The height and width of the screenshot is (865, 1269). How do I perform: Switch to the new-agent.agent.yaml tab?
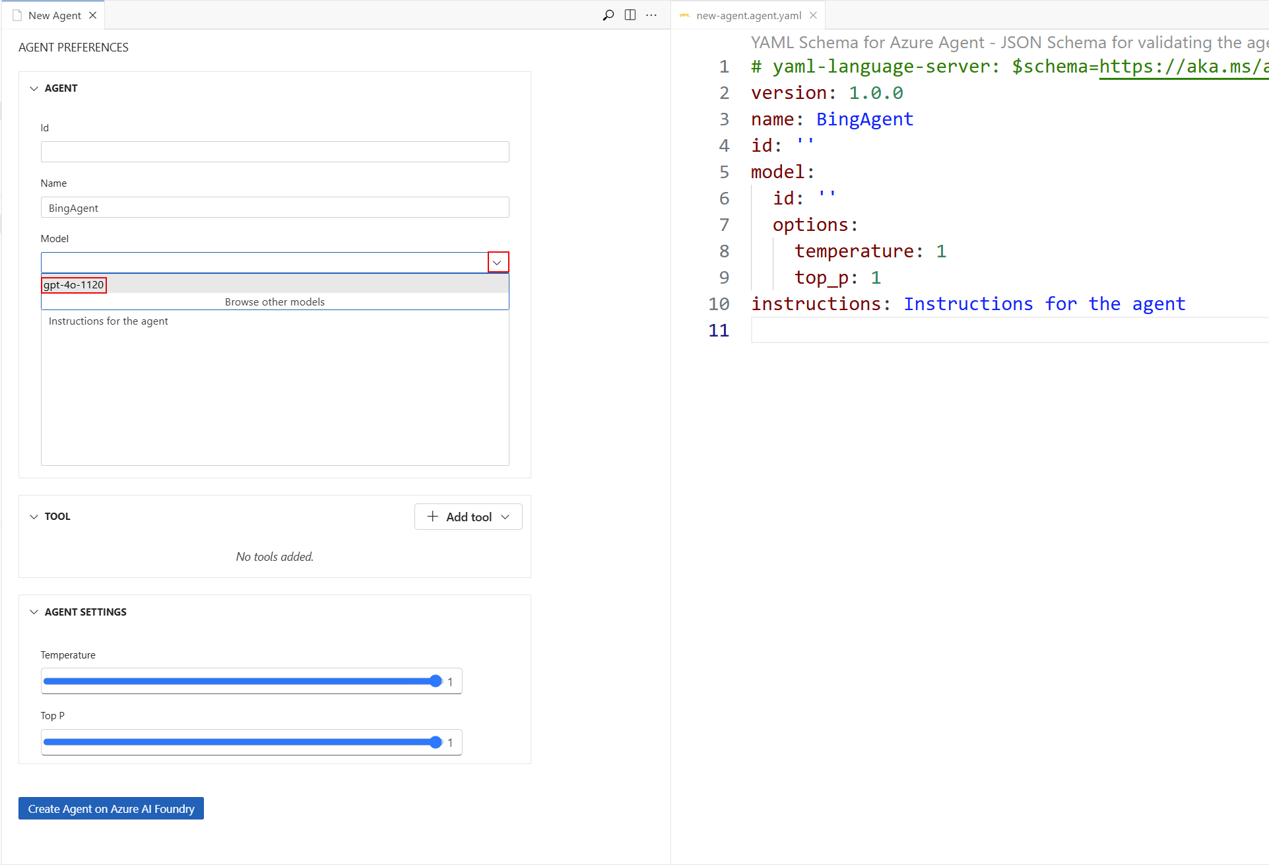pyautogui.click(x=748, y=15)
